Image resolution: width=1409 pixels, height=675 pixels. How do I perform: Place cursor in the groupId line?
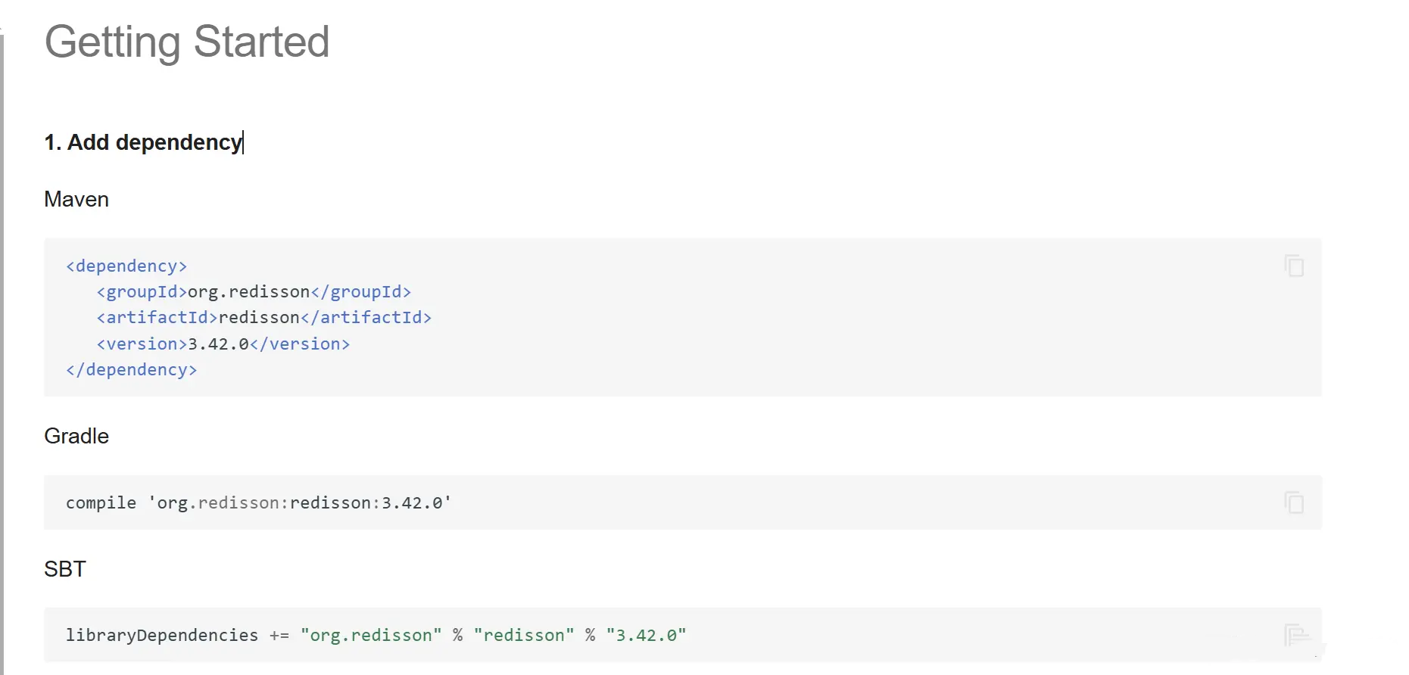coord(254,292)
